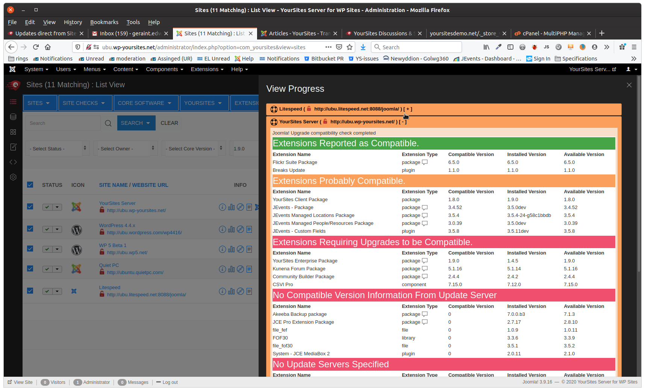Uncheck the Quiet PC row checkbox
This screenshot has height=391, width=645.
[x=30, y=268]
